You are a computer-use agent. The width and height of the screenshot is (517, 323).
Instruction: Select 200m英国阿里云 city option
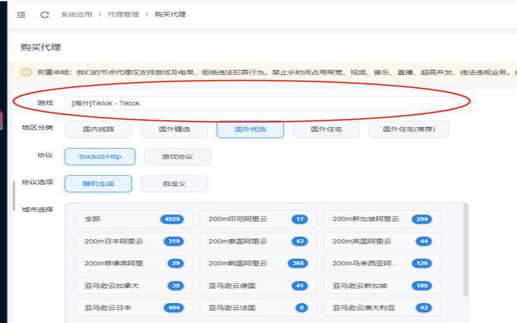click(382, 241)
